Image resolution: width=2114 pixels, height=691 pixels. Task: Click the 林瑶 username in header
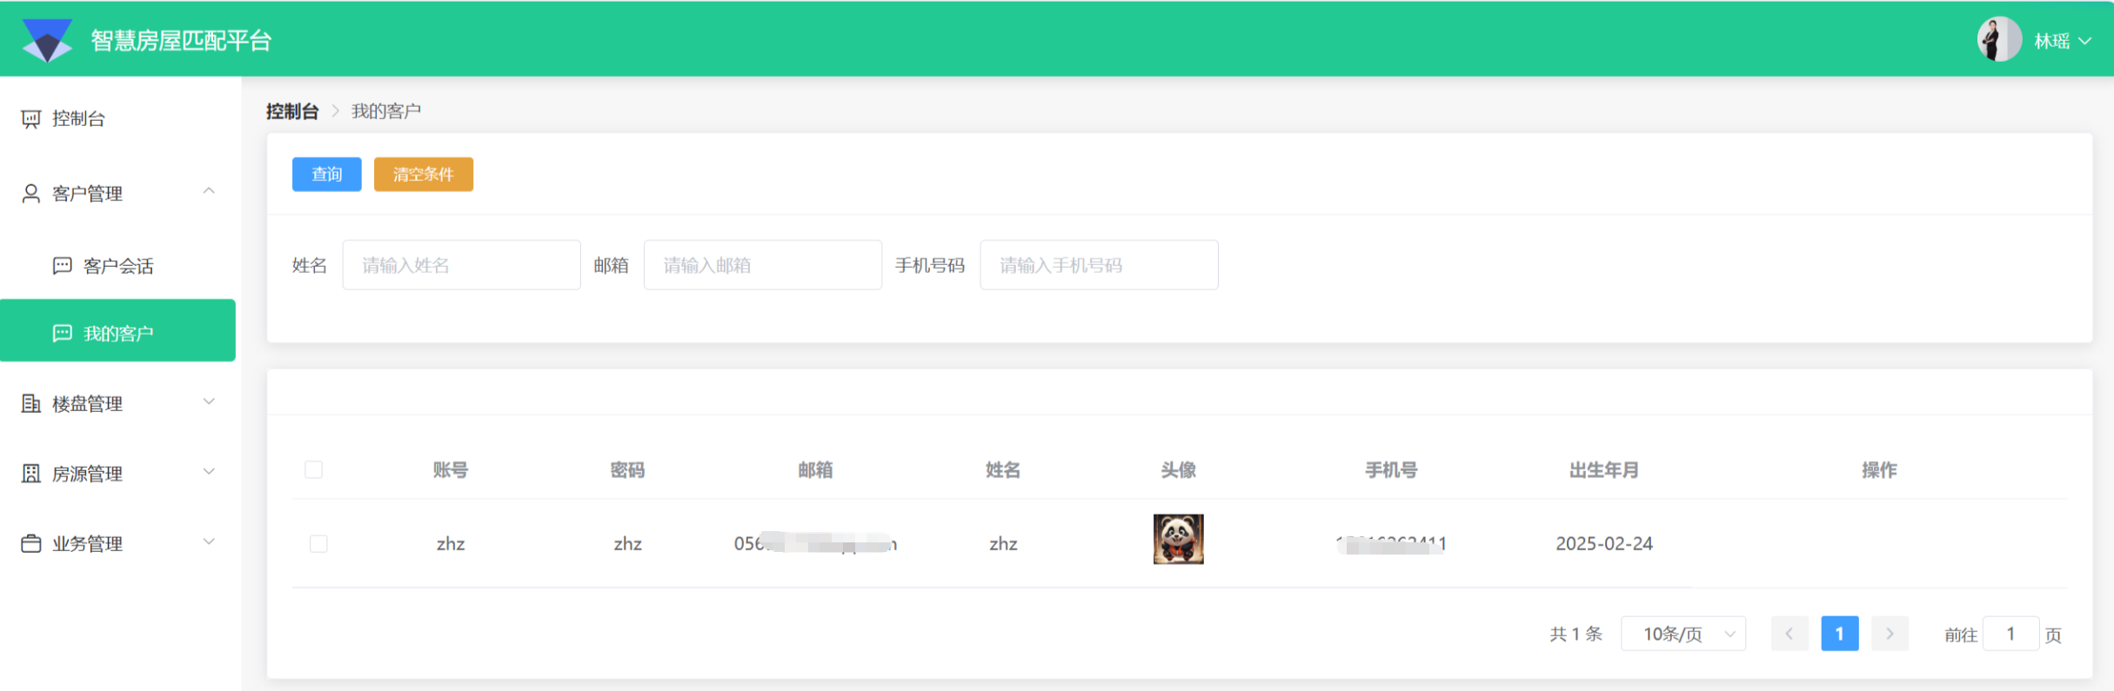2051,41
